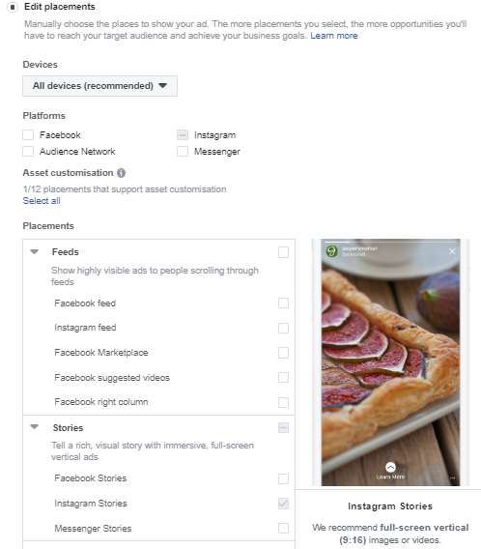
Task: Uncheck the Instagram Stories placement
Action: pyautogui.click(x=283, y=504)
